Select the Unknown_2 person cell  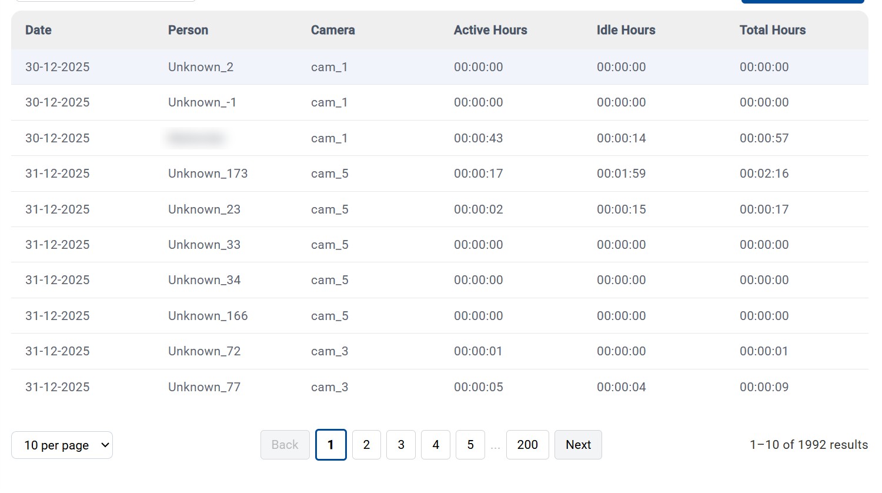(201, 67)
